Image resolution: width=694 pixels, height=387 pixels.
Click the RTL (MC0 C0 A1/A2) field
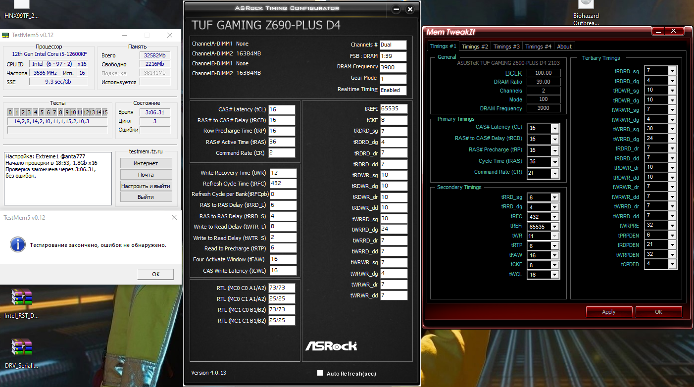[282, 288]
